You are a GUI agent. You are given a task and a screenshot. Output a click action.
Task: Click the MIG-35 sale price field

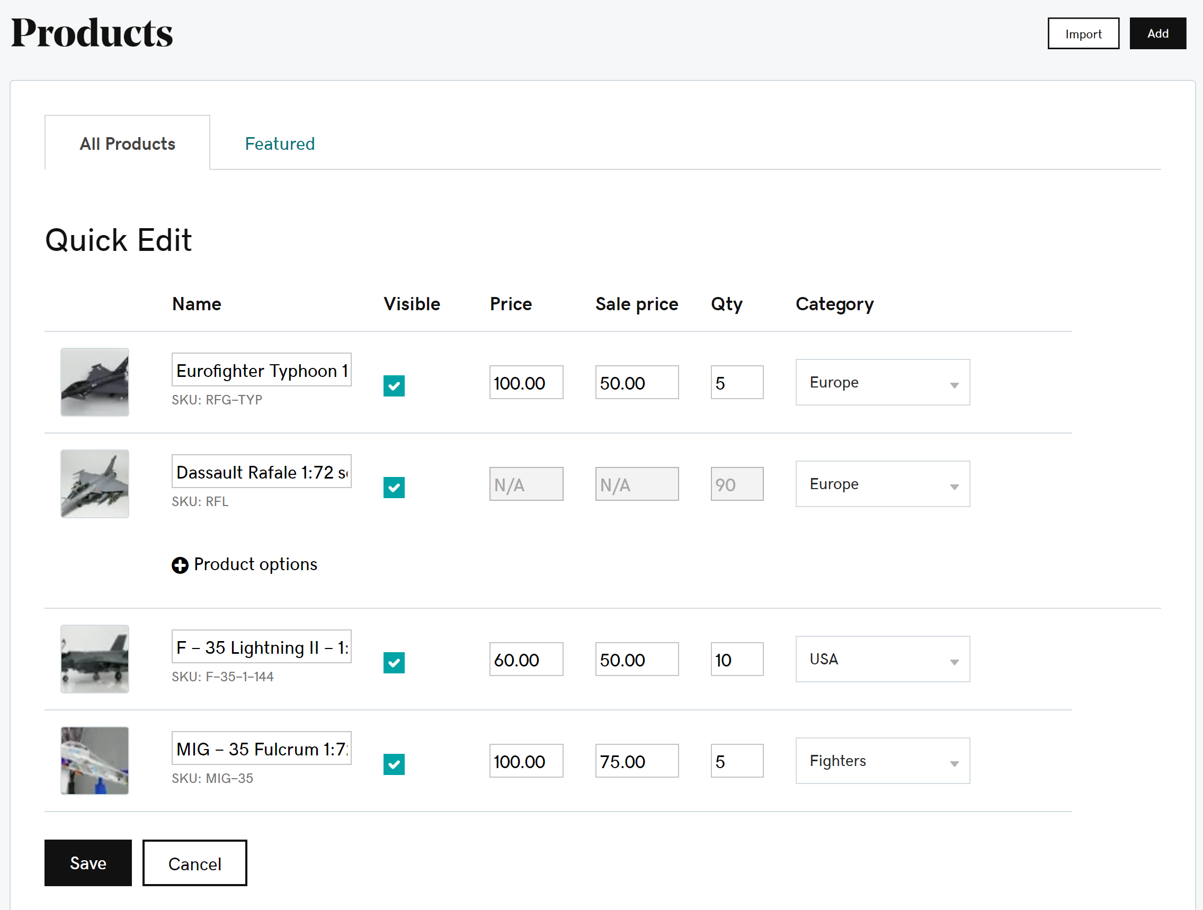[636, 761]
